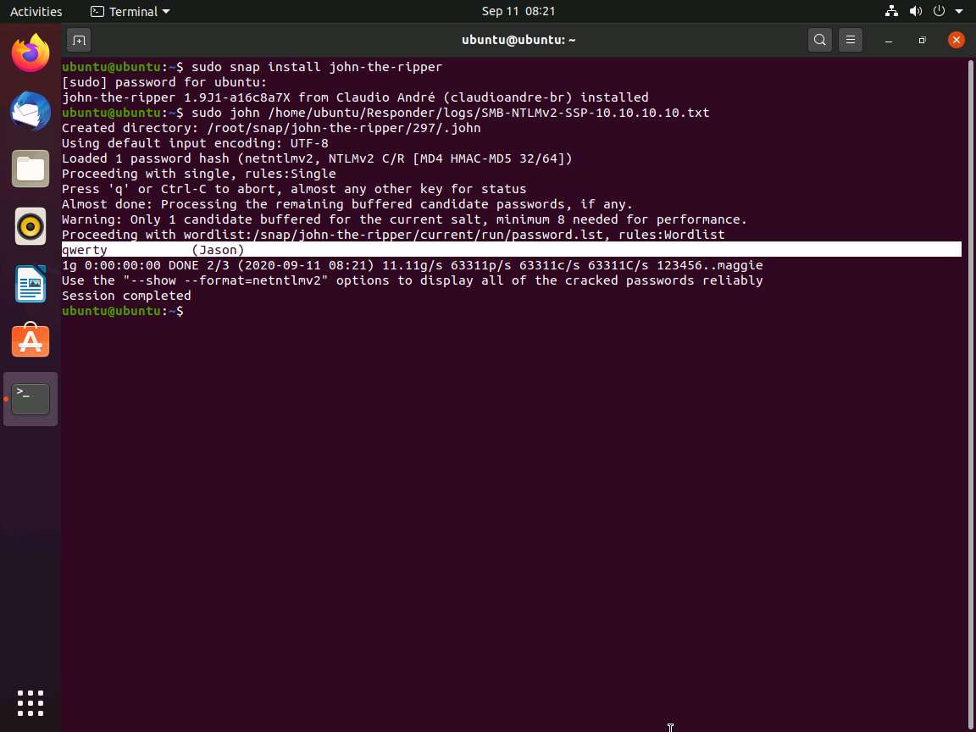The image size is (976, 732).
Task: Open the terminal search tool
Action: [x=820, y=41]
